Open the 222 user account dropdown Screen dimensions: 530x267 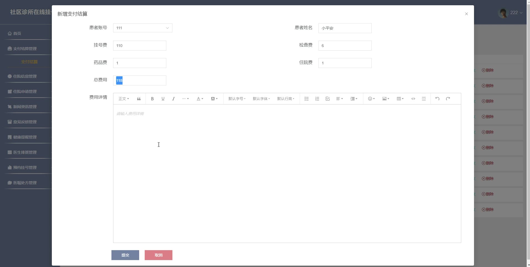tap(516, 13)
